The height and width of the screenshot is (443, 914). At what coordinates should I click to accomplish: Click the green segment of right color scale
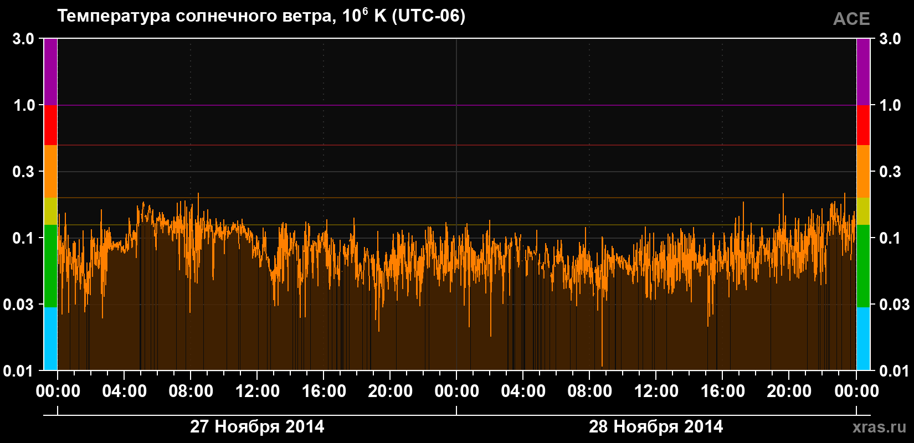[x=863, y=266]
